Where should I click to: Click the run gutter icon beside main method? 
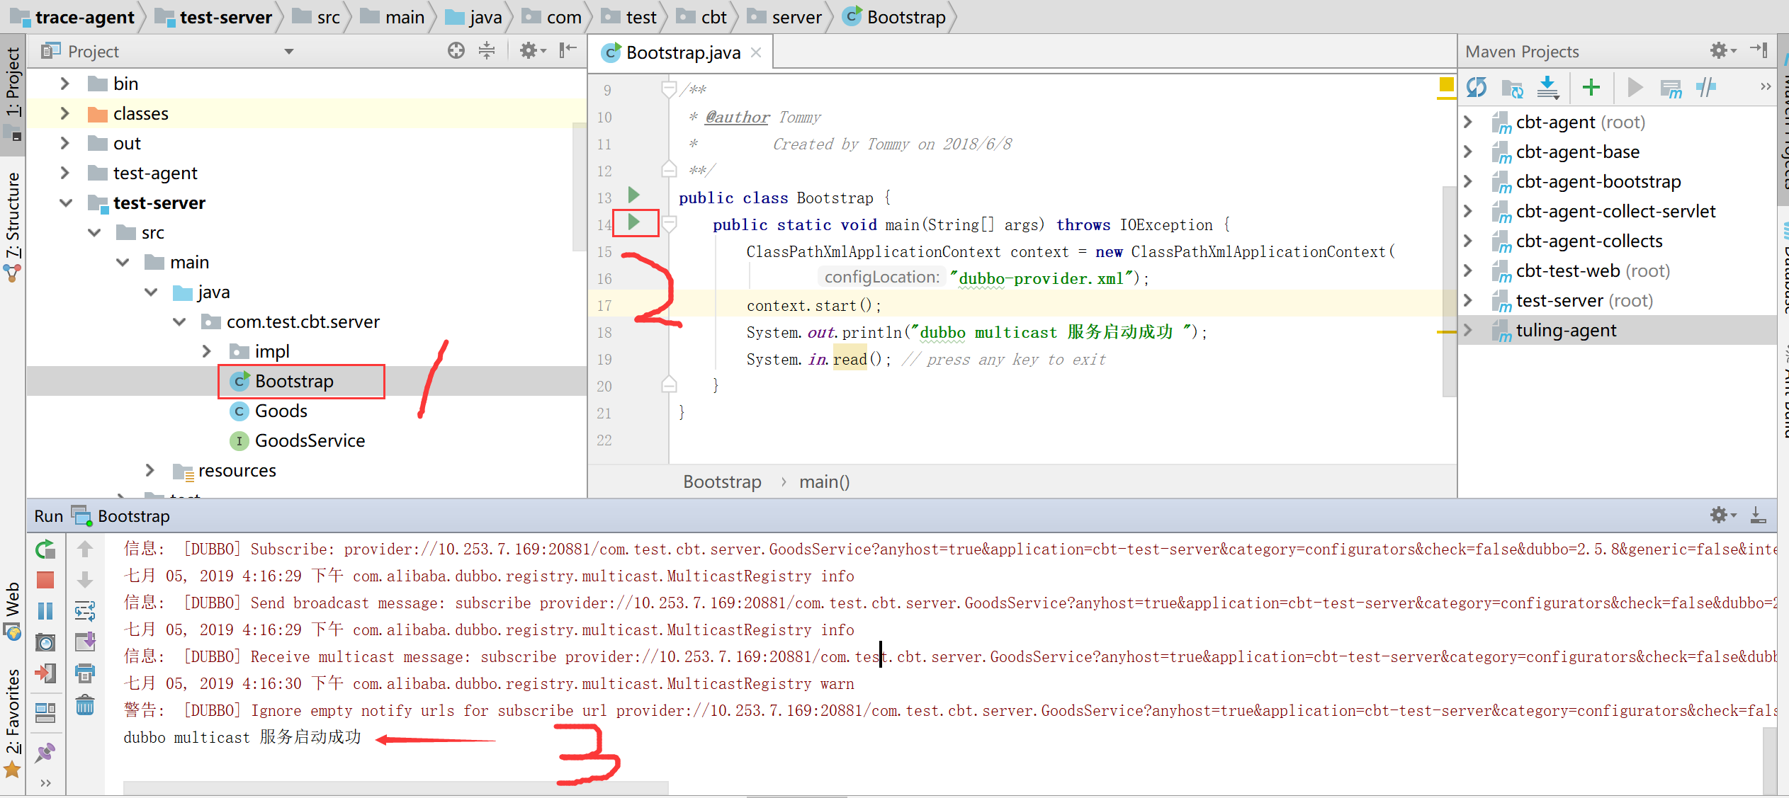[634, 222]
